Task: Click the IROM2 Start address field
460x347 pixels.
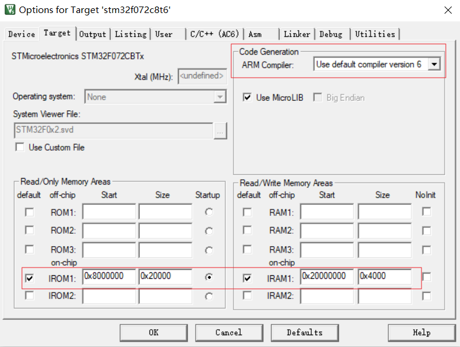Action: 109,296
